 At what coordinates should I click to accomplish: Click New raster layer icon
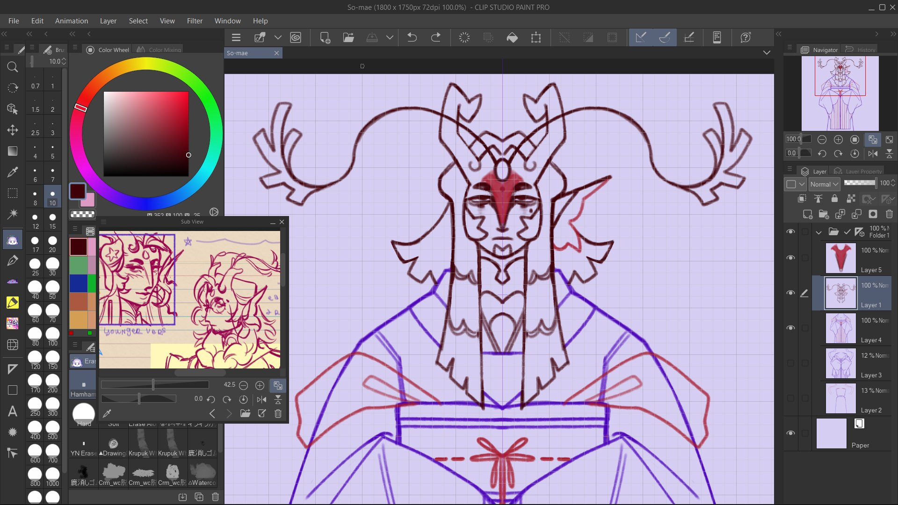(808, 214)
